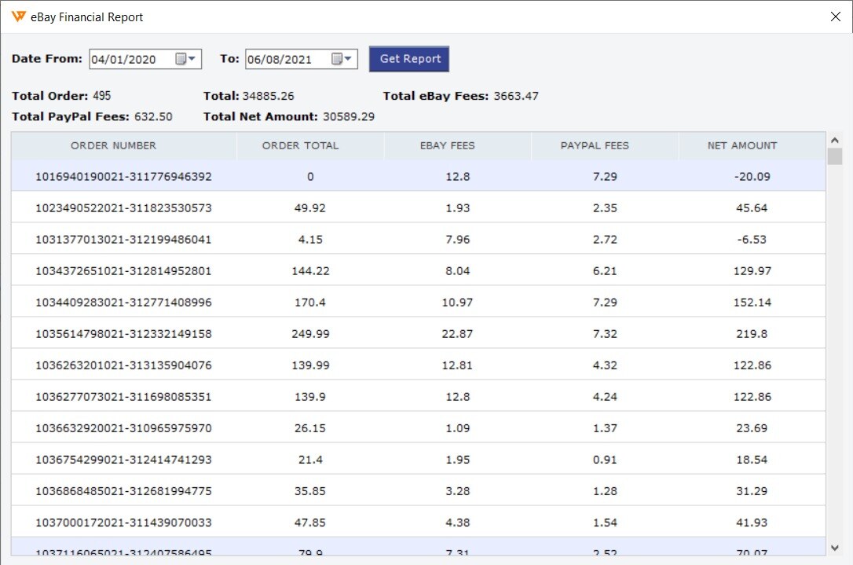This screenshot has height=565, width=853.
Task: Click the scrollbar down arrow
Action: point(834,548)
